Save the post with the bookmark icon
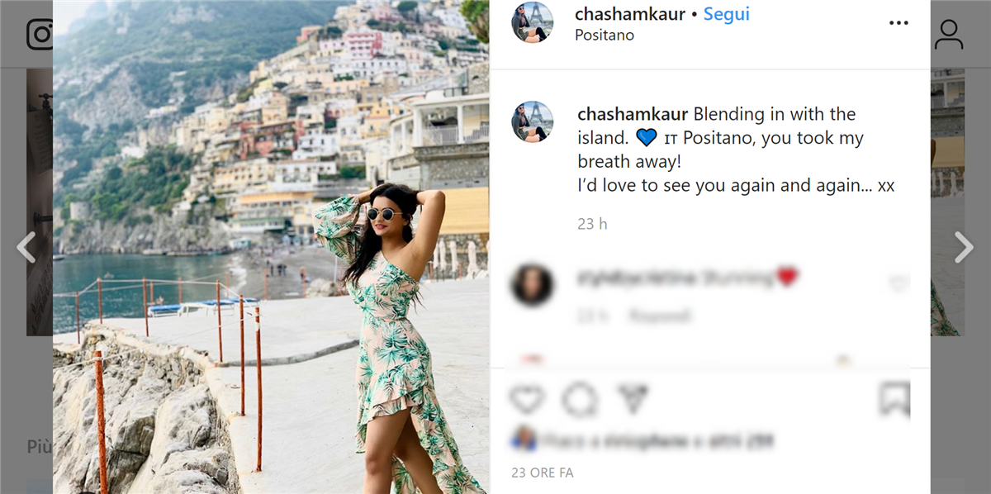991x494 pixels. 894,400
